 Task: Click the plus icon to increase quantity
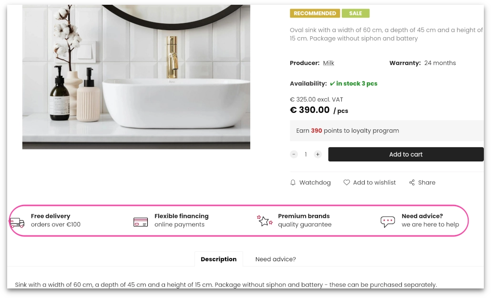point(317,154)
